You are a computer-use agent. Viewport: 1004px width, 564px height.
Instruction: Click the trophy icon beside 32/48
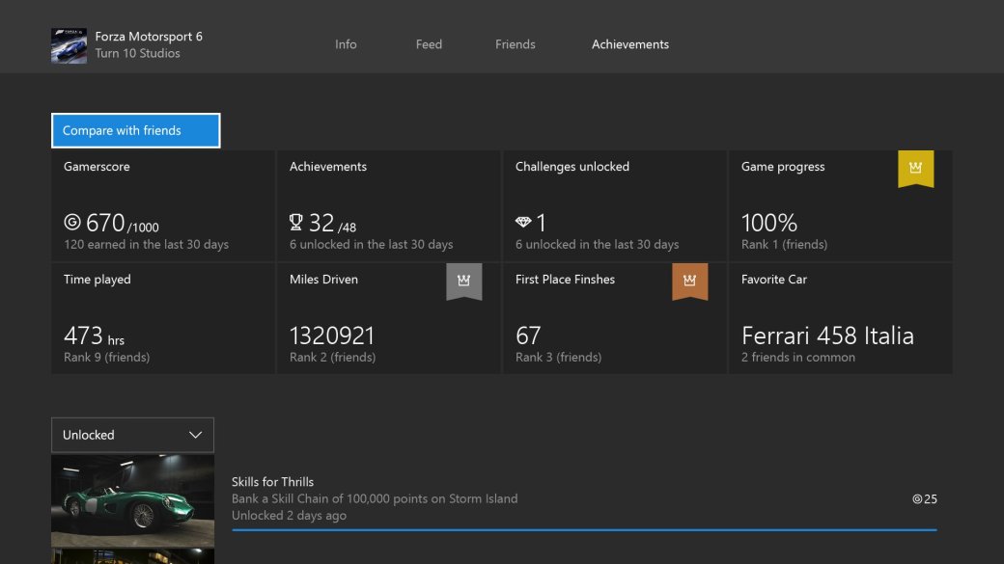(295, 222)
